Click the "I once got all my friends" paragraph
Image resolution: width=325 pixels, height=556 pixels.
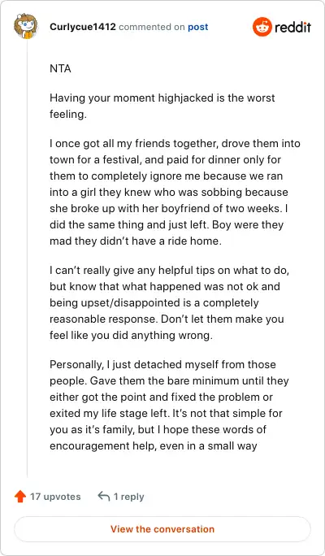[175, 192]
